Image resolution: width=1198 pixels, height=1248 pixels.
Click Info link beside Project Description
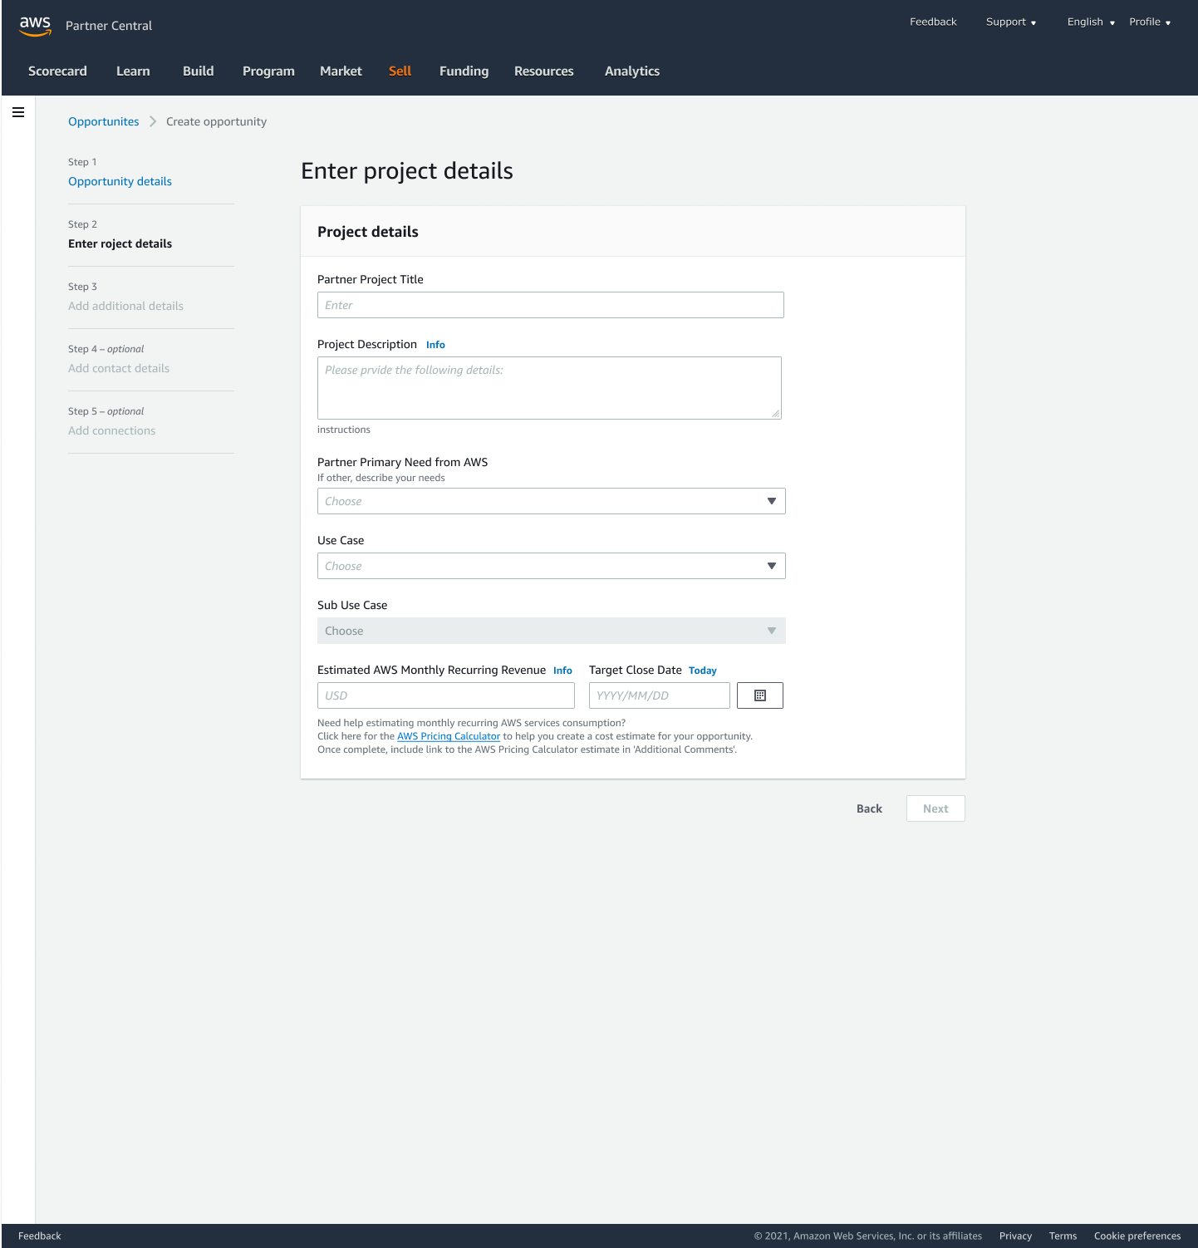(435, 345)
